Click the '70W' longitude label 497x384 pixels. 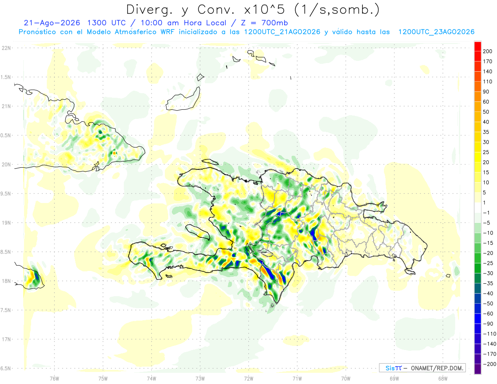click(x=346, y=378)
